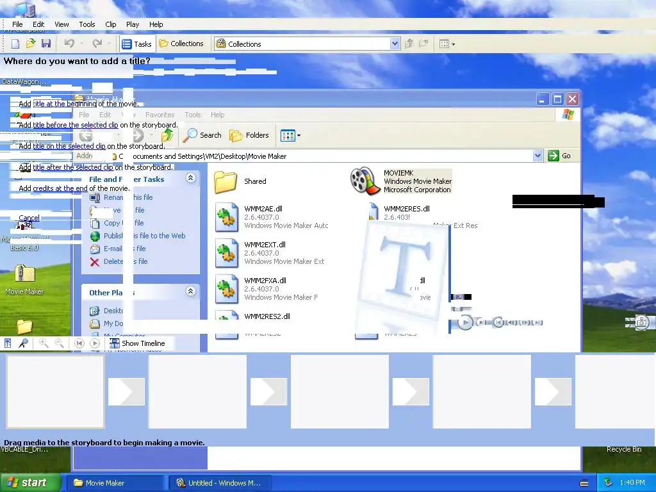This screenshot has height=492, width=656.
Task: Select the WMM2FXA.dll file icon
Action: coord(227,289)
